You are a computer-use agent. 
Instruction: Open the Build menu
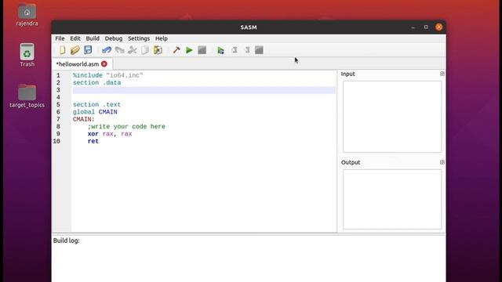pyautogui.click(x=93, y=38)
